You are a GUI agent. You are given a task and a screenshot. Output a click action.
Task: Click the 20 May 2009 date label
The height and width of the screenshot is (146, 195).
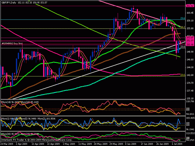(x=101, y=144)
